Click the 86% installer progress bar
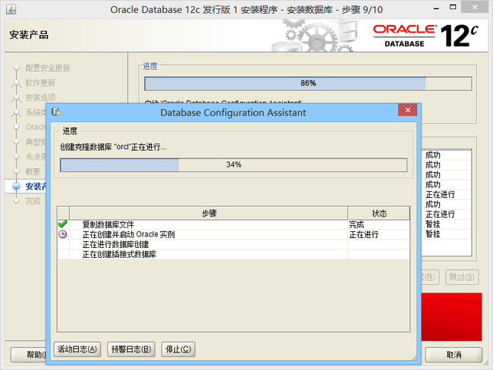 (x=308, y=83)
